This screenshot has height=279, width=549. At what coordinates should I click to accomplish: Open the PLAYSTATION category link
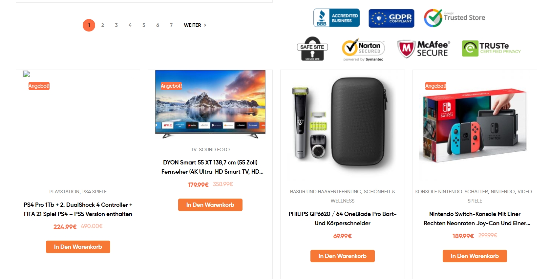tap(64, 192)
